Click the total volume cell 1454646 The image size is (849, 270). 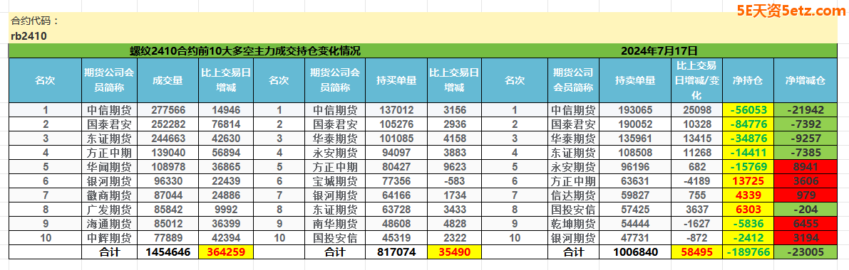[168, 252]
